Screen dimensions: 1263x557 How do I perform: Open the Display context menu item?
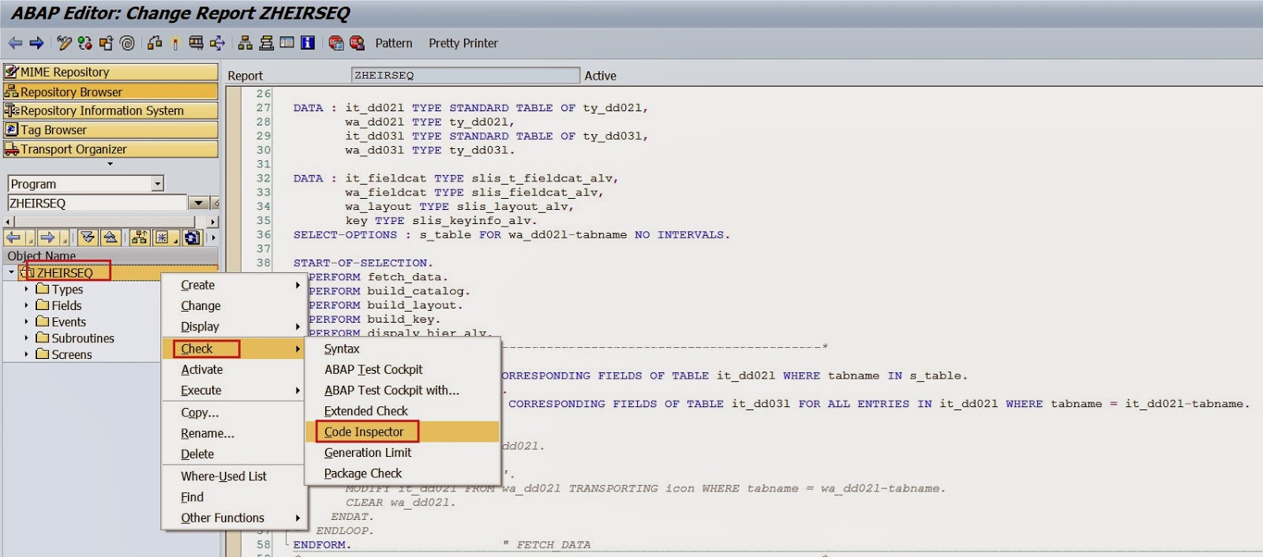coord(234,327)
